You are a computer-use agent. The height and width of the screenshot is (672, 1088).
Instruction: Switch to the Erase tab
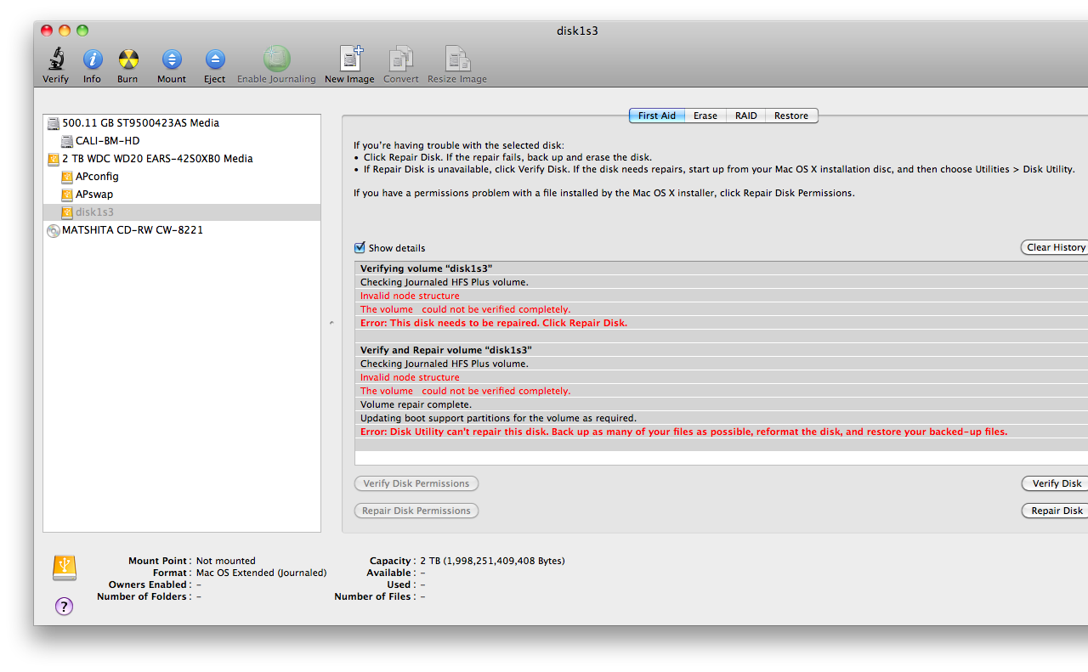point(705,116)
